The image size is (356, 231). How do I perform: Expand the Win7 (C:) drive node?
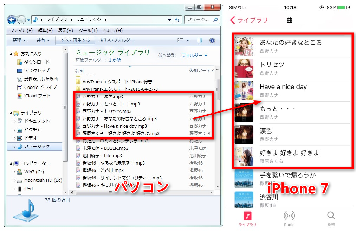(14, 172)
